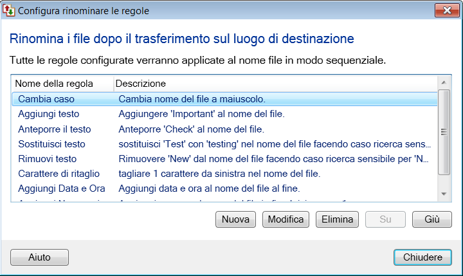The image size is (463, 276).
Task: Click the vertical scrollbar thumb
Action: [x=443, y=132]
